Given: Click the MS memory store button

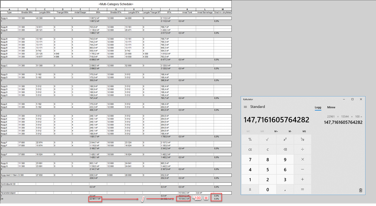Looking at the screenshot, I should pos(304,131).
